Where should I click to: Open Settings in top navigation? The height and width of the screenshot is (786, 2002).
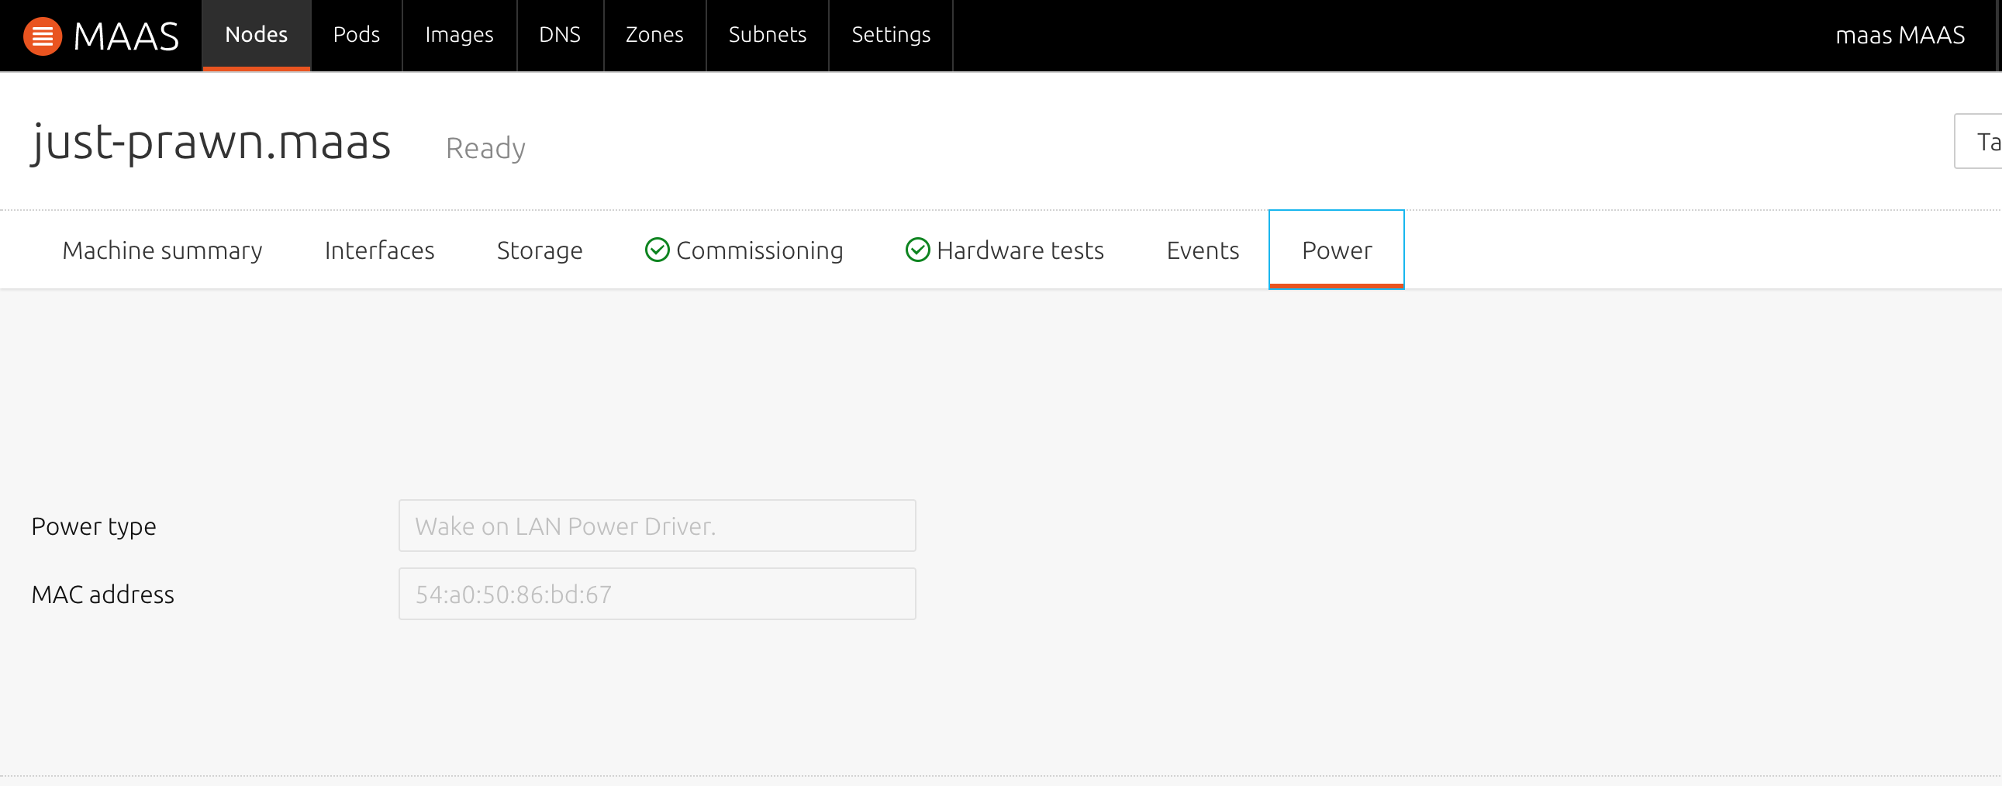pos(891,35)
